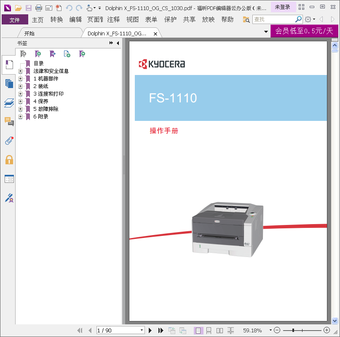This screenshot has height=337, width=340.
Task: Click the vertical scrollbar down arrow
Action: [335, 321]
